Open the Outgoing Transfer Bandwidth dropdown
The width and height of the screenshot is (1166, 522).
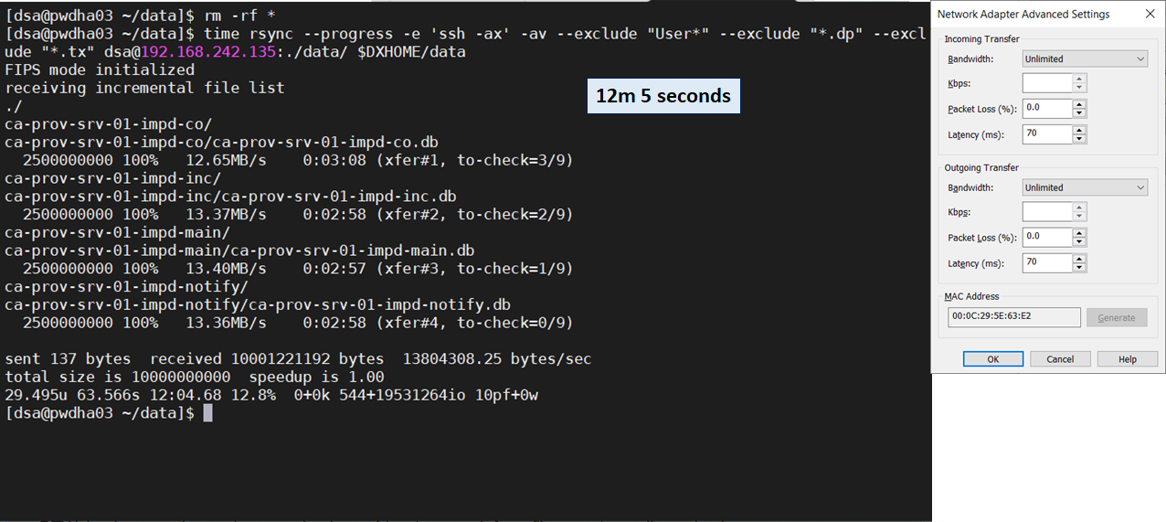pos(1084,188)
